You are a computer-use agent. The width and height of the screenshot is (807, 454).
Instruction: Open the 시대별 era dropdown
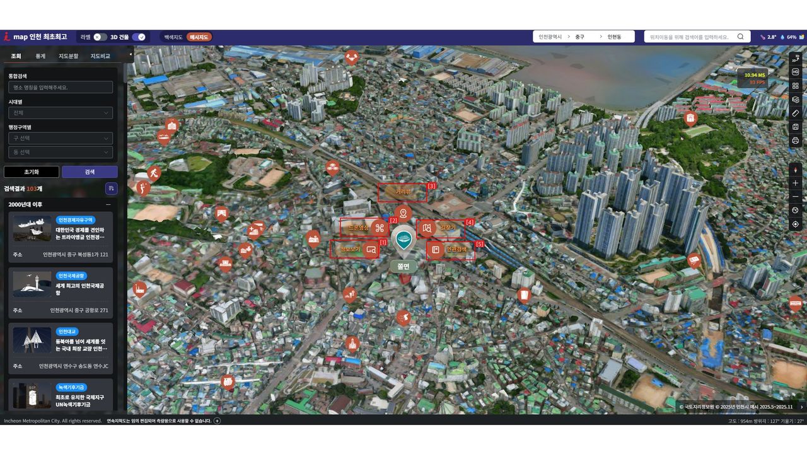(x=61, y=113)
